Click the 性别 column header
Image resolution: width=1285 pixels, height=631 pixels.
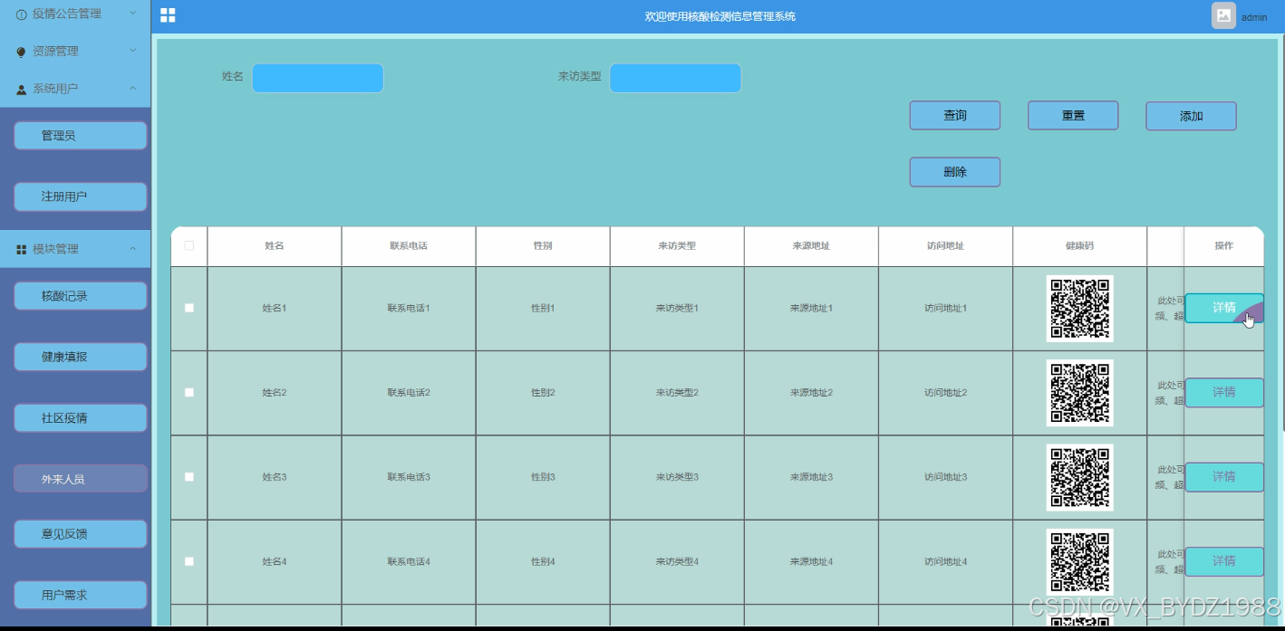(x=543, y=246)
